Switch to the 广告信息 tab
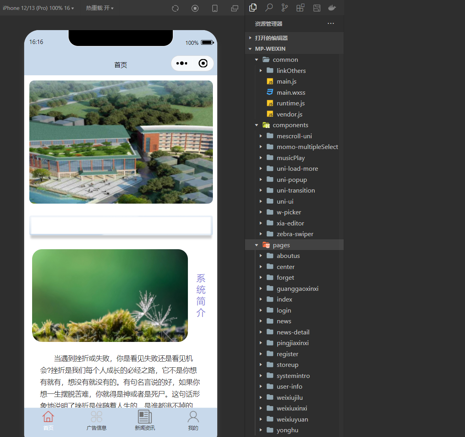465x437 pixels. click(x=96, y=421)
